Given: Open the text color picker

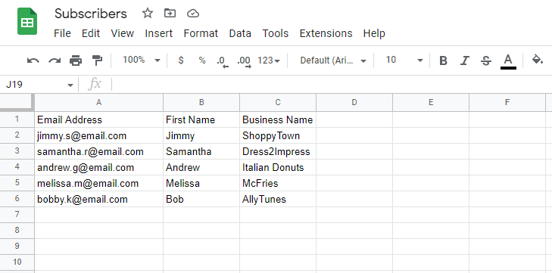Looking at the screenshot, I should click(508, 61).
